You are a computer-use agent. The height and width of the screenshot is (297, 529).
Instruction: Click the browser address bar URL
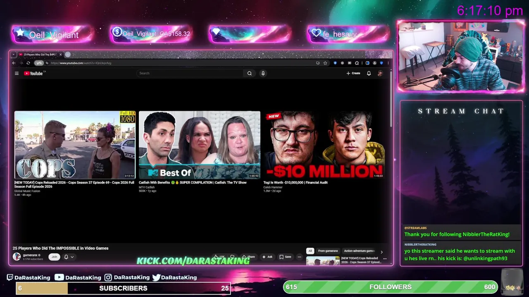coord(81,63)
